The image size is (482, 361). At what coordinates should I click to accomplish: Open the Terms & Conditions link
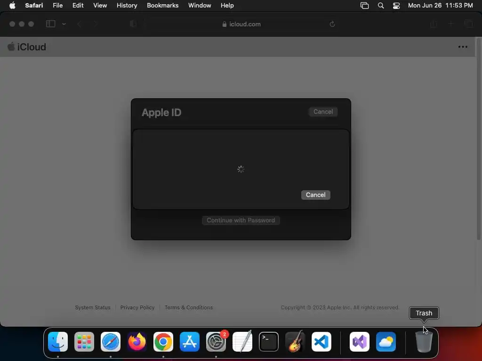click(x=188, y=307)
